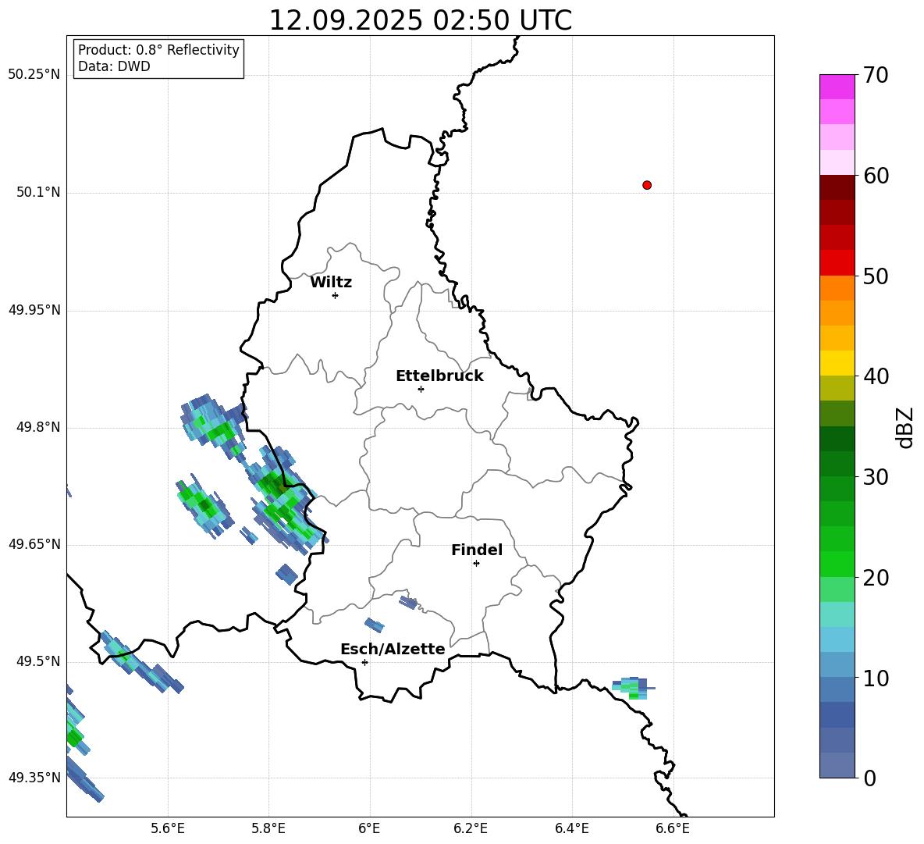Click the 'Product: 0.8° Reflectivity' text

[158, 50]
